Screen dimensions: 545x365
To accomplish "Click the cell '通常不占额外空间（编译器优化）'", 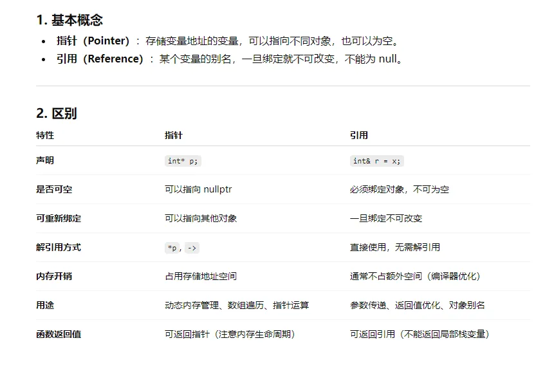I will click(x=416, y=276).
